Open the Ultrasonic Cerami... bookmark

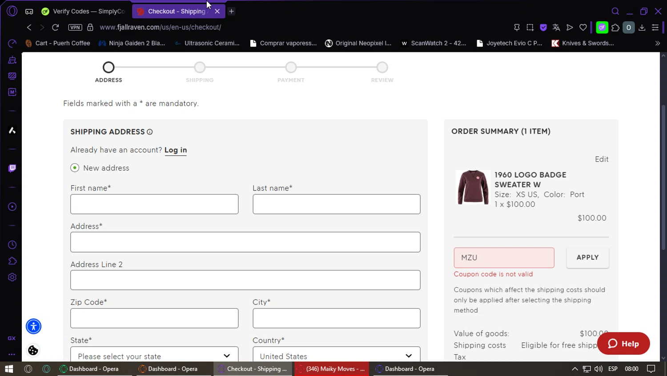207,43
